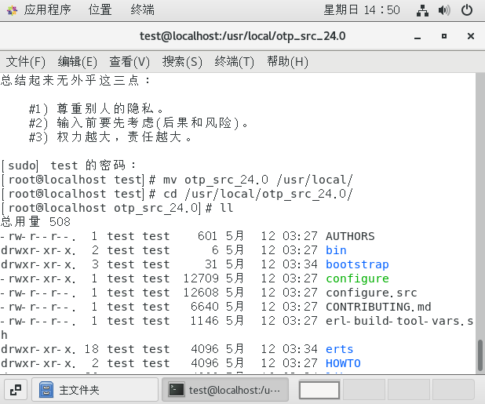Click the file cabinet icon on 主文件夹
This screenshot has width=485, height=404.
[x=46, y=390]
